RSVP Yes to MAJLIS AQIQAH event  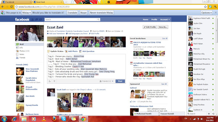click(140, 58)
